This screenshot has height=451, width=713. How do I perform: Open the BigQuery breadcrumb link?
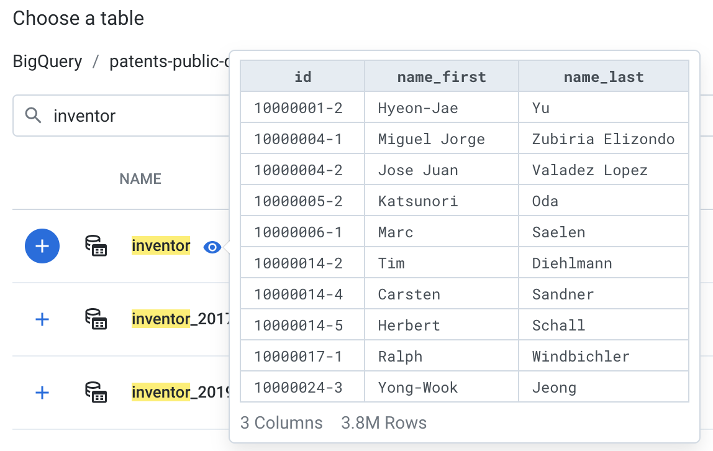(x=47, y=61)
